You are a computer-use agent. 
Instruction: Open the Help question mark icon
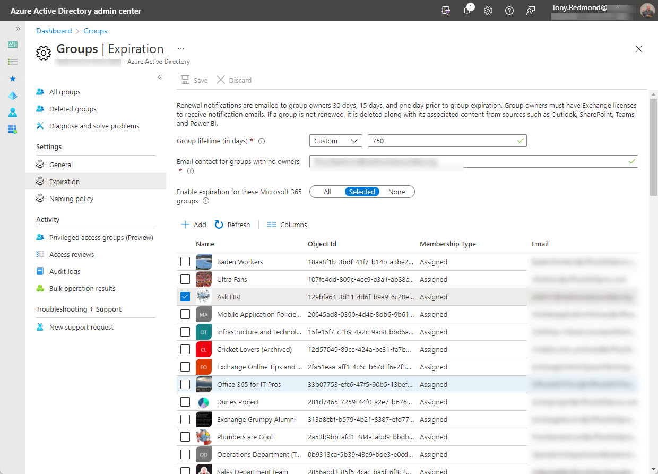(x=509, y=11)
